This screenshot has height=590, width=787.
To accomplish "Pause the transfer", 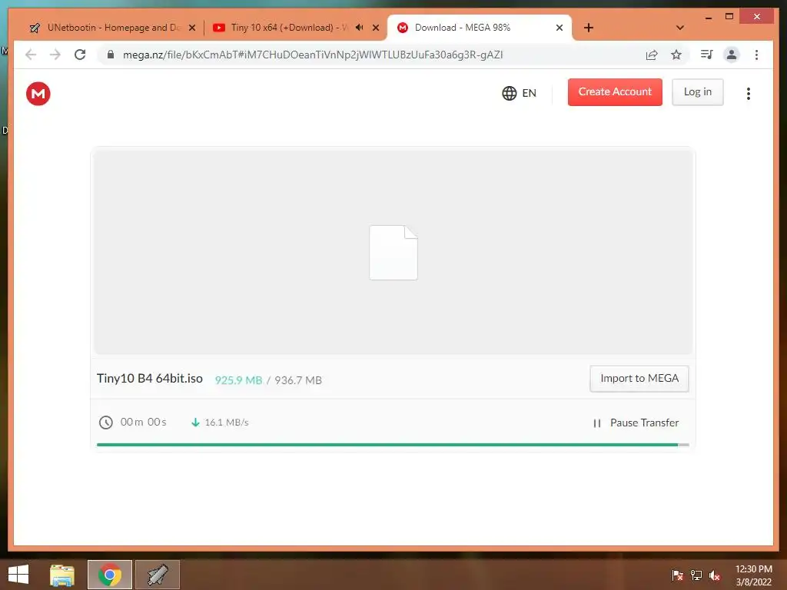I will 636,423.
